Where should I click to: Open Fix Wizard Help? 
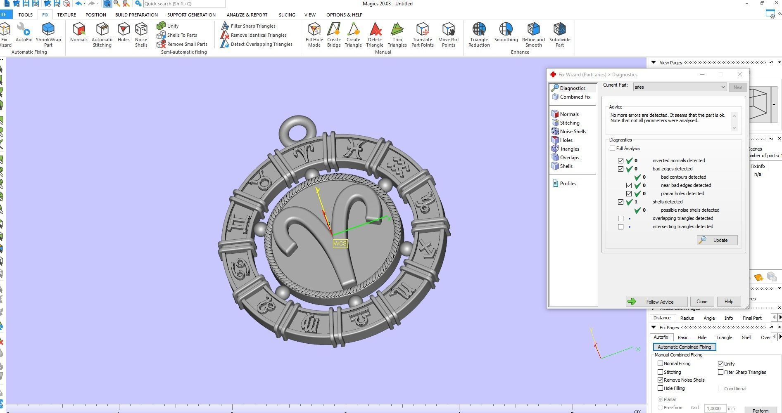[x=728, y=302]
